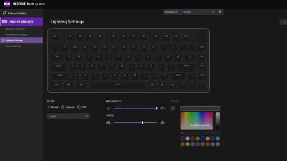Go to Performance Settings

(x=16, y=35)
